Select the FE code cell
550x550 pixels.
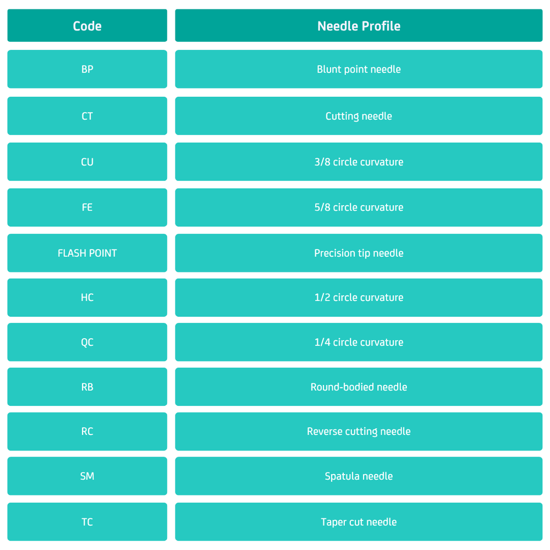pos(87,207)
